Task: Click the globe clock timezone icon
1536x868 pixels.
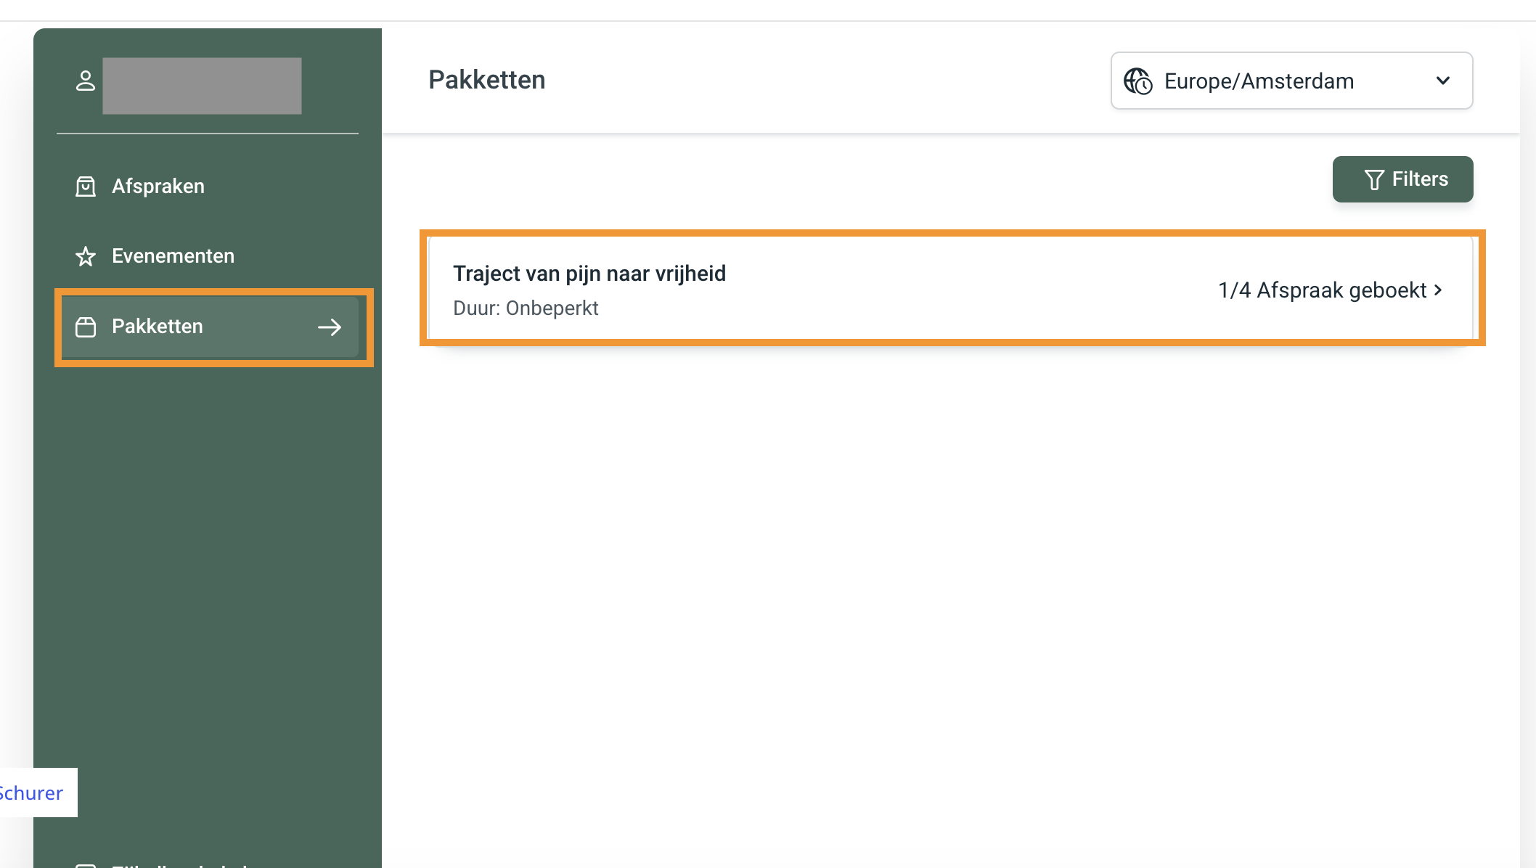Action: 1137,81
